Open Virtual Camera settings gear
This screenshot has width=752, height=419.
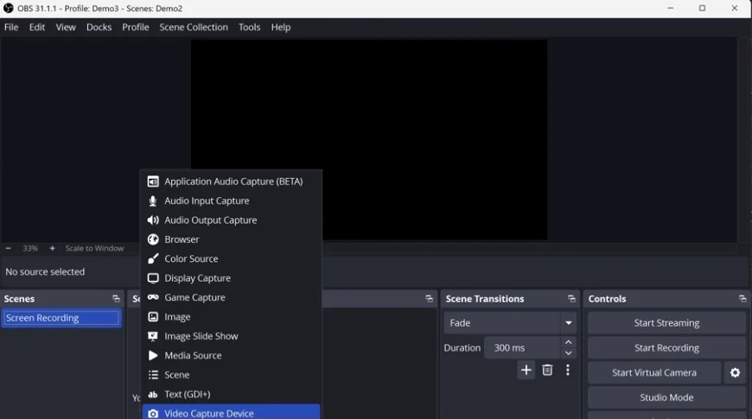735,372
